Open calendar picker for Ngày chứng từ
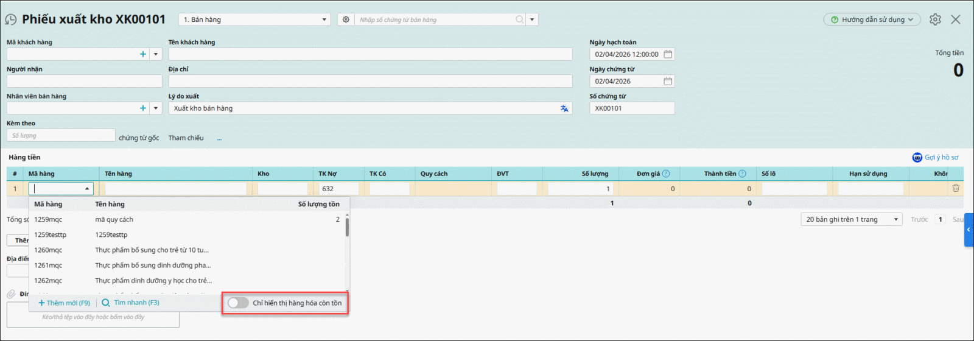This screenshot has height=341, width=974. coord(668,81)
